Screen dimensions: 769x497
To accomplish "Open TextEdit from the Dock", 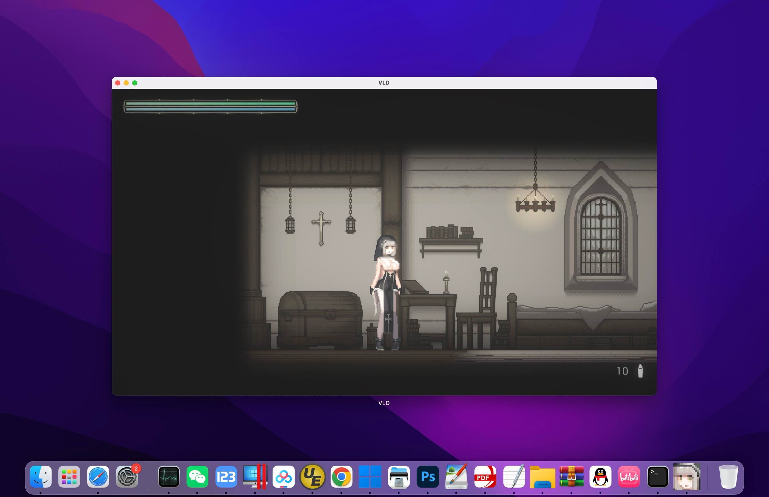I will tap(514, 477).
